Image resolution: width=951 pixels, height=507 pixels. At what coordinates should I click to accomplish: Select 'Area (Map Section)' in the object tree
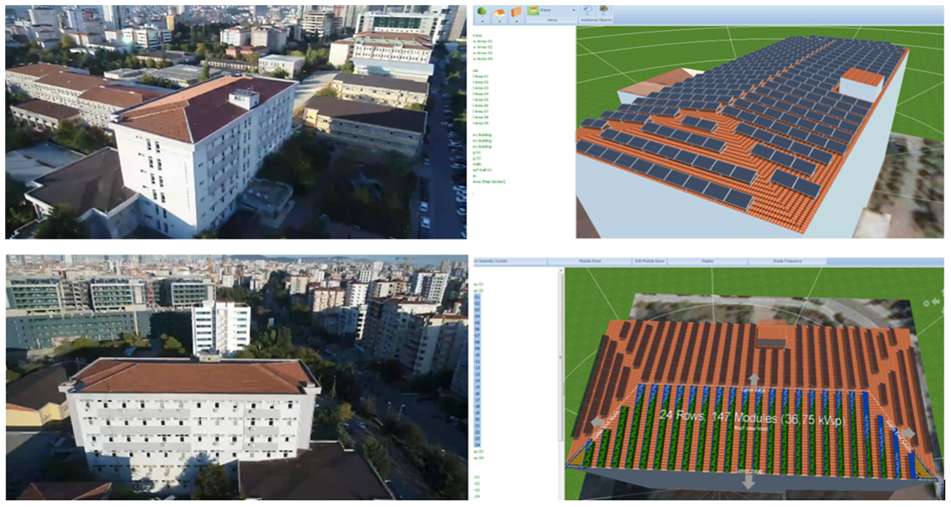click(x=489, y=182)
